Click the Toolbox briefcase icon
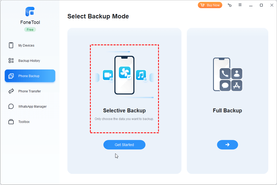 point(11,122)
